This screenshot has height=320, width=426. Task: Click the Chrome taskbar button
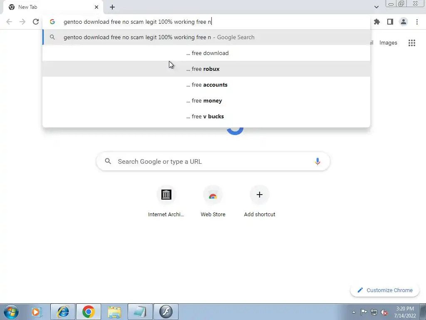click(89, 312)
